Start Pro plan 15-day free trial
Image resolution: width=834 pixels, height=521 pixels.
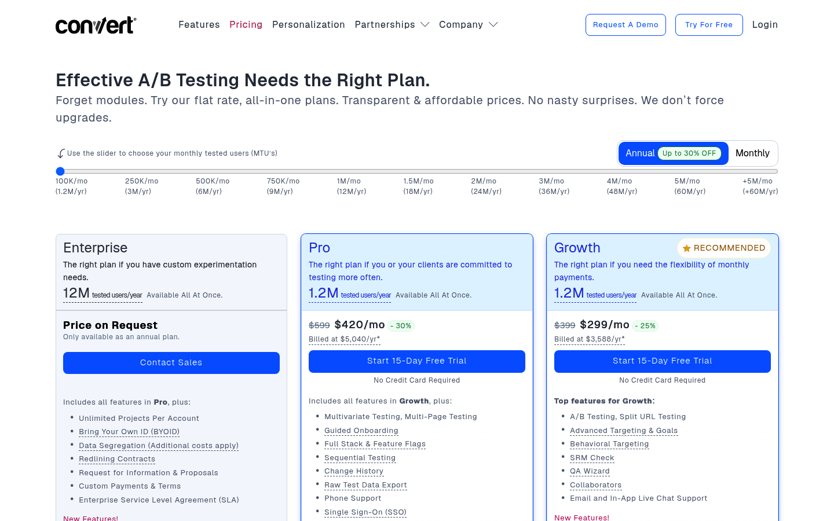pos(417,361)
